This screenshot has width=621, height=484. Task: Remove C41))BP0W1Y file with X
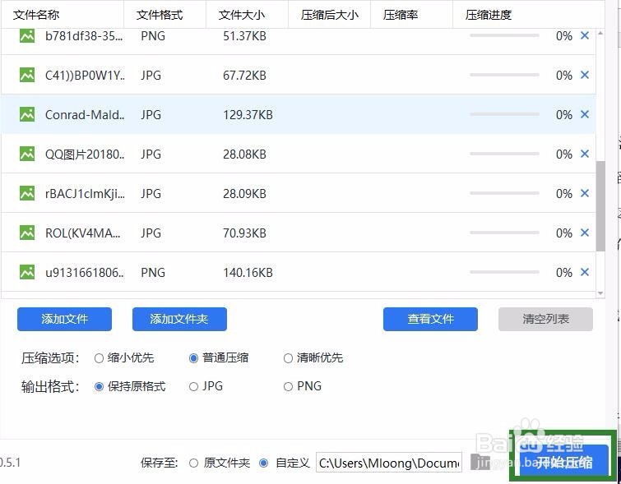585,75
